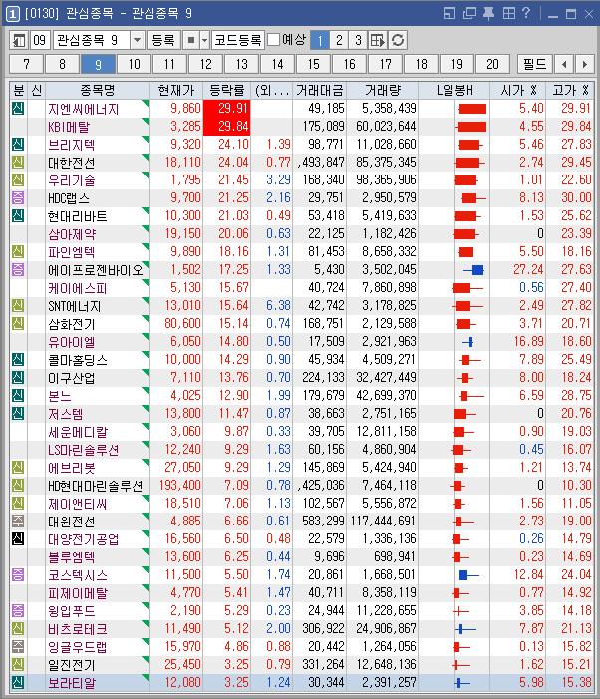Image resolution: width=600 pixels, height=699 pixels.
Task: Select stock row 우리기술
Action: coord(302,180)
